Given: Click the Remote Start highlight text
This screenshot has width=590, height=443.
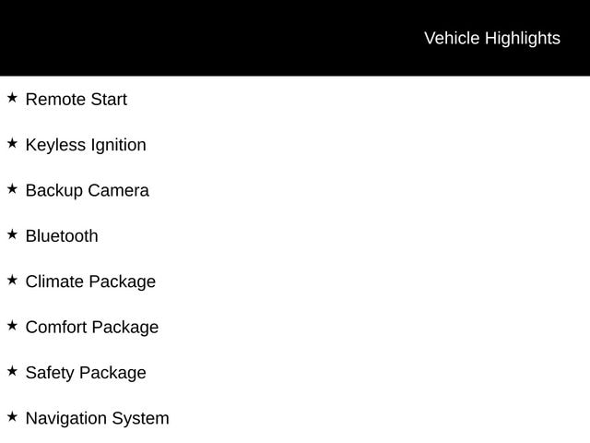Looking at the screenshot, I should pyautogui.click(x=76, y=100).
